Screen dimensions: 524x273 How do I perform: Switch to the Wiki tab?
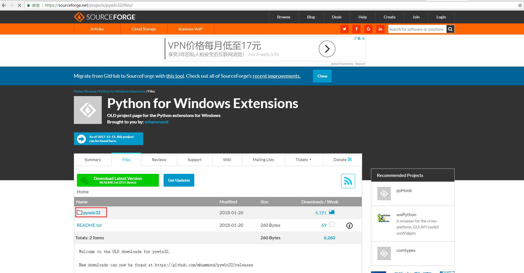coord(227,160)
